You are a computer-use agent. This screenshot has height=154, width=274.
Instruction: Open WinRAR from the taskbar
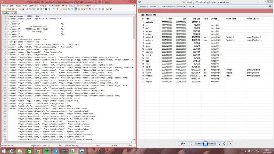pos(65,151)
